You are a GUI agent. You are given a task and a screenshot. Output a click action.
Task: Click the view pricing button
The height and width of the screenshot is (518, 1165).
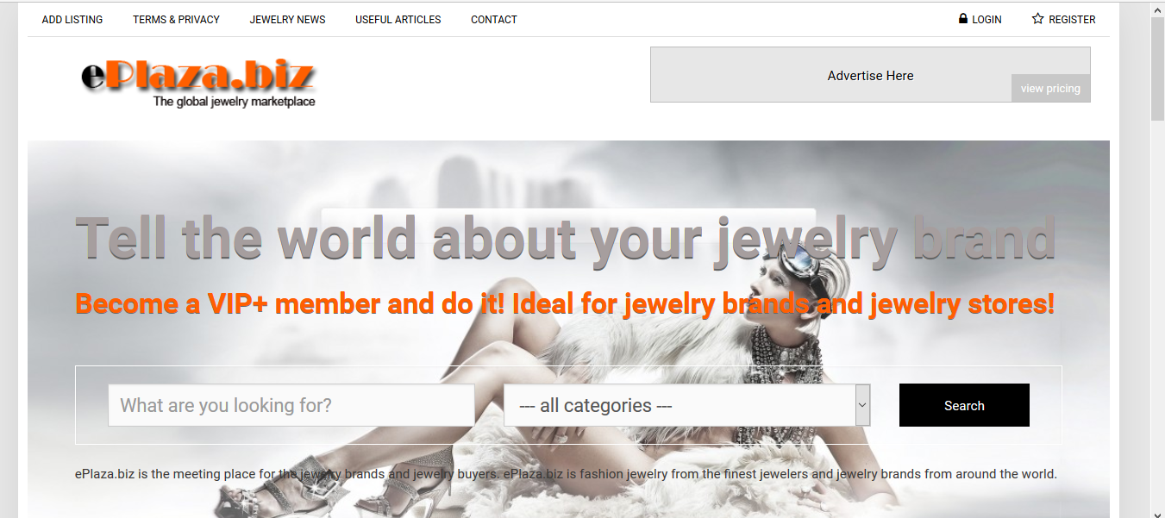coord(1050,88)
